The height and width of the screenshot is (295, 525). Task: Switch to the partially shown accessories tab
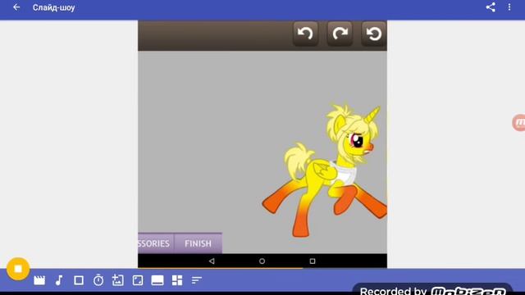pyautogui.click(x=156, y=243)
